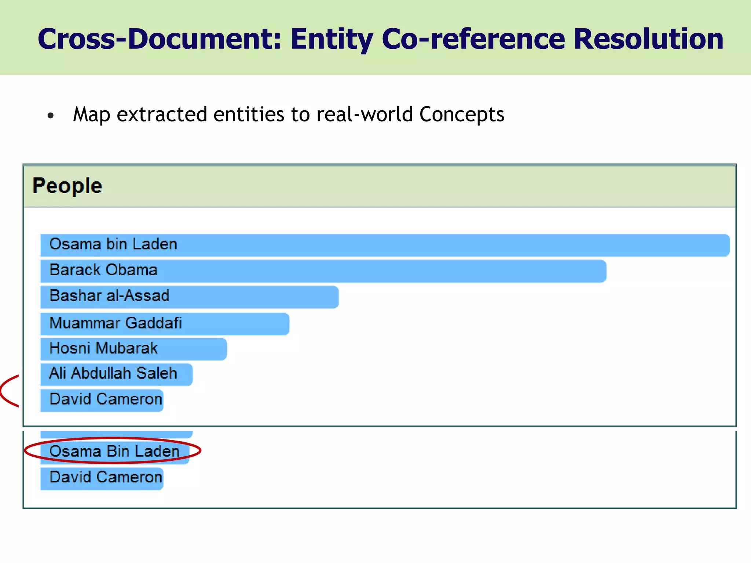The width and height of the screenshot is (751, 563).
Task: Select the Osama bin Laden bar
Action: coord(385,245)
